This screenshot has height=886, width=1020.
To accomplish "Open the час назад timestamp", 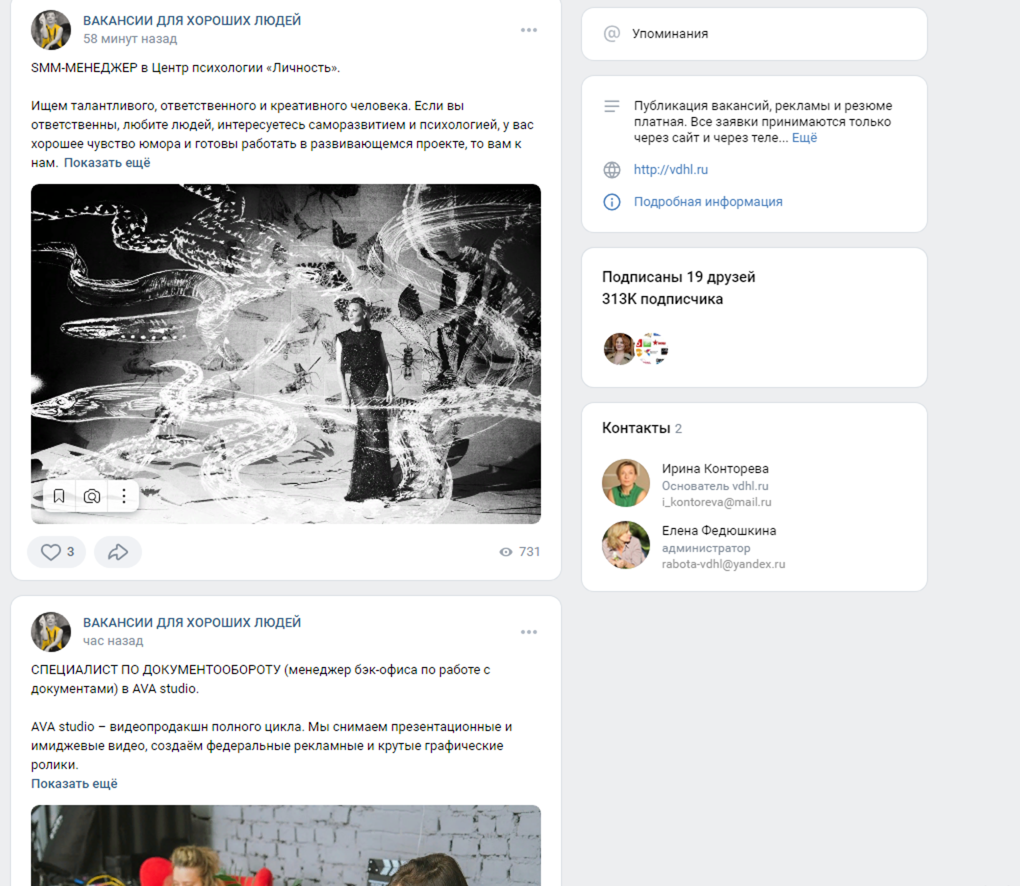I will click(113, 641).
